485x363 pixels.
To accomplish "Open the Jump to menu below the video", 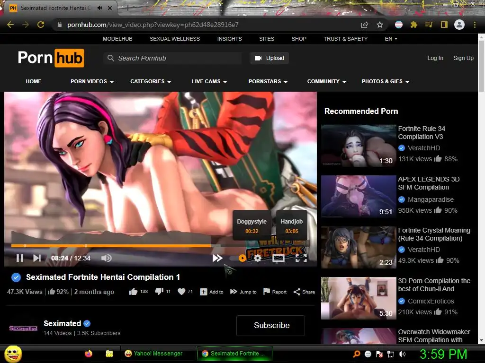I will [243, 292].
